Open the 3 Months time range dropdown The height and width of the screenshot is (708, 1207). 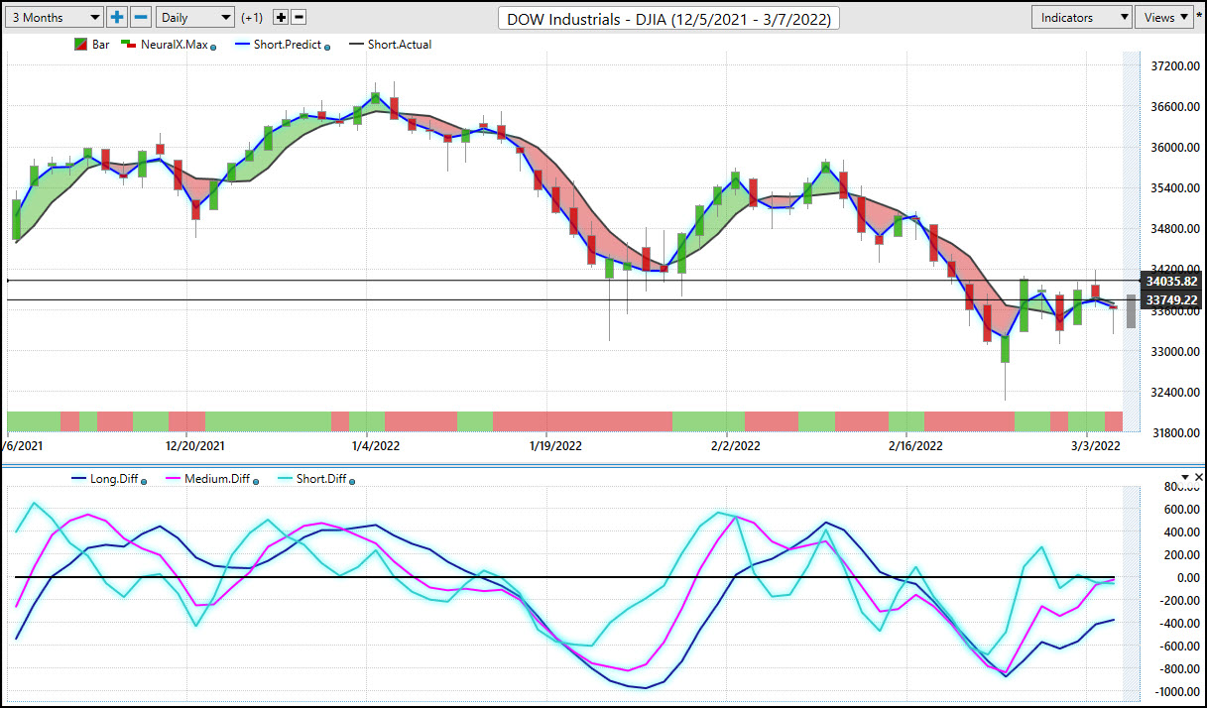click(x=55, y=17)
